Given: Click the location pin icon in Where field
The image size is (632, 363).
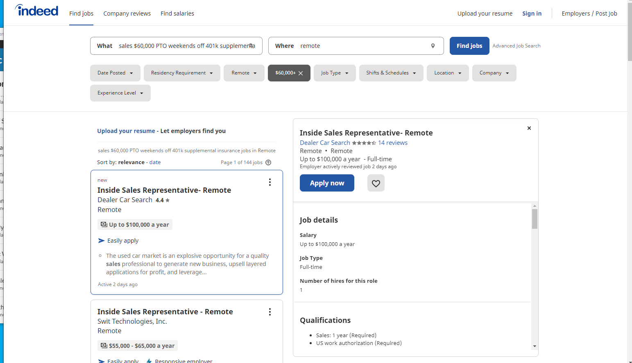Looking at the screenshot, I should pos(433,46).
